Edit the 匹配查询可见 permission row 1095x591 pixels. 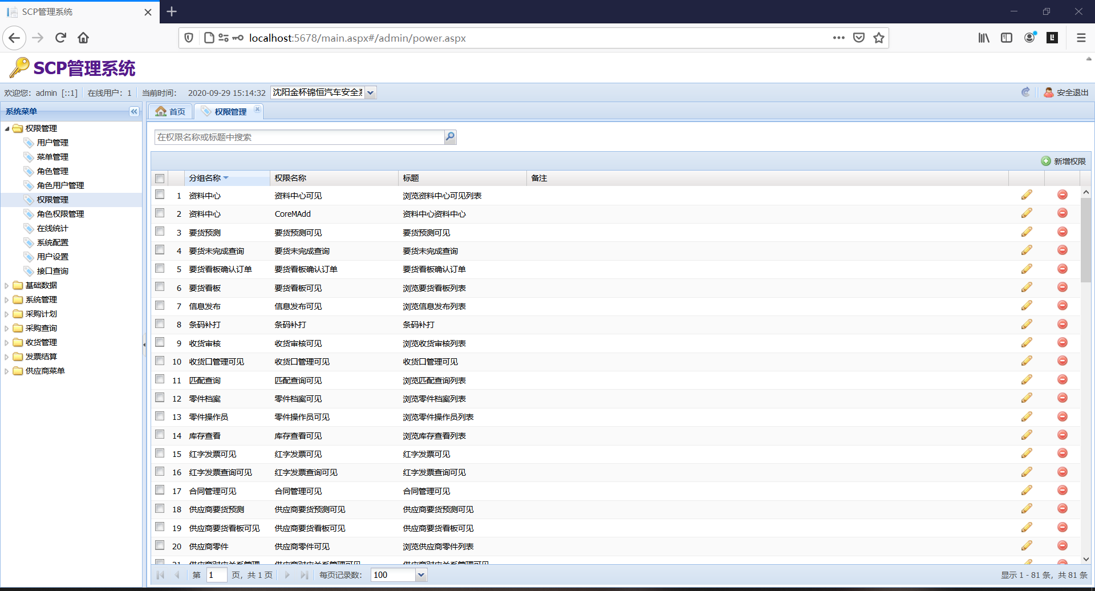(1027, 380)
